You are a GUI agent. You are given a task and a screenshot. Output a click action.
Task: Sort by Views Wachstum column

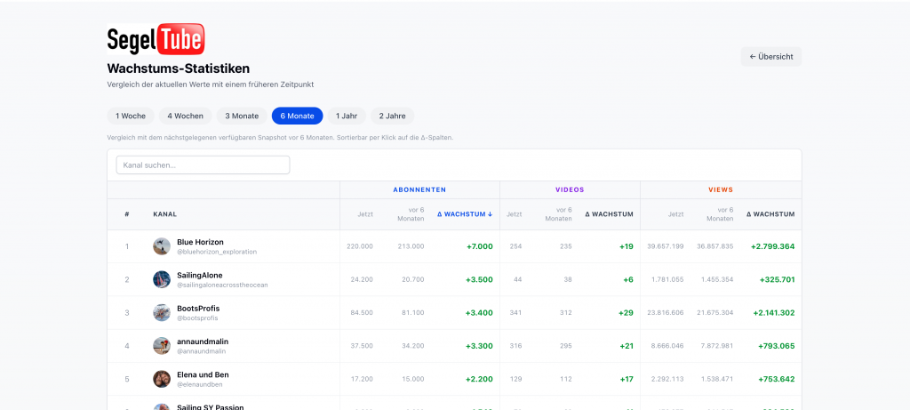[x=770, y=214]
